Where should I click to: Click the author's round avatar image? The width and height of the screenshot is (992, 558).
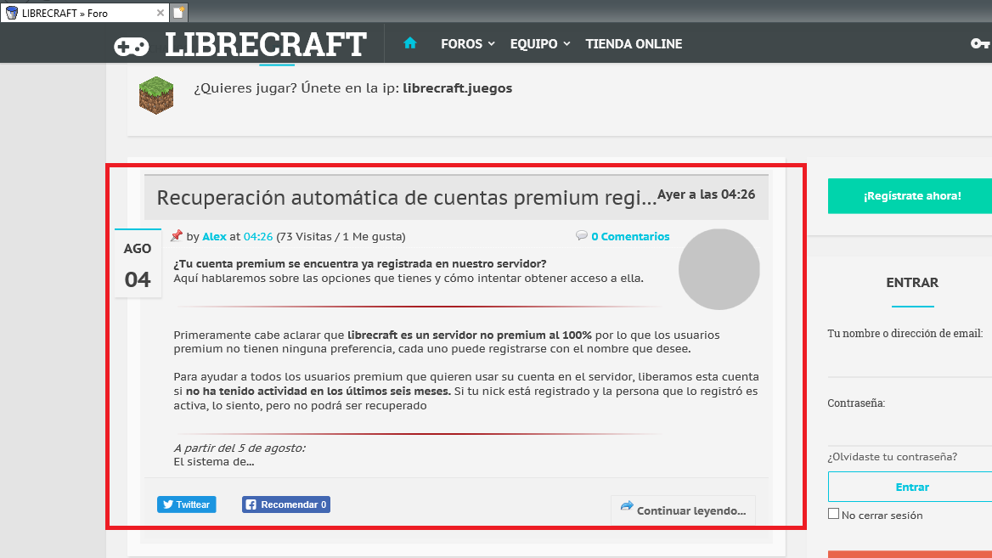click(x=719, y=269)
